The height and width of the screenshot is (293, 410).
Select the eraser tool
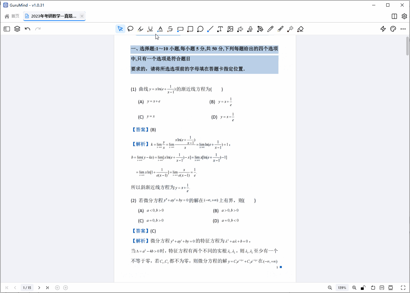[x=300, y=29]
